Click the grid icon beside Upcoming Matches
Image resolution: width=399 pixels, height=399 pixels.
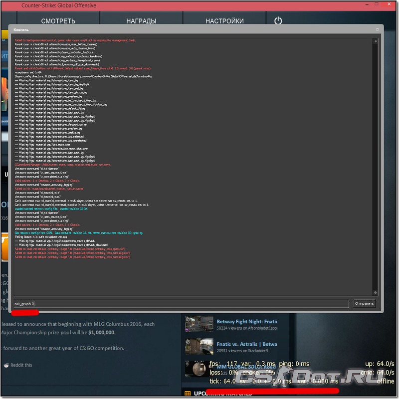[188, 394]
